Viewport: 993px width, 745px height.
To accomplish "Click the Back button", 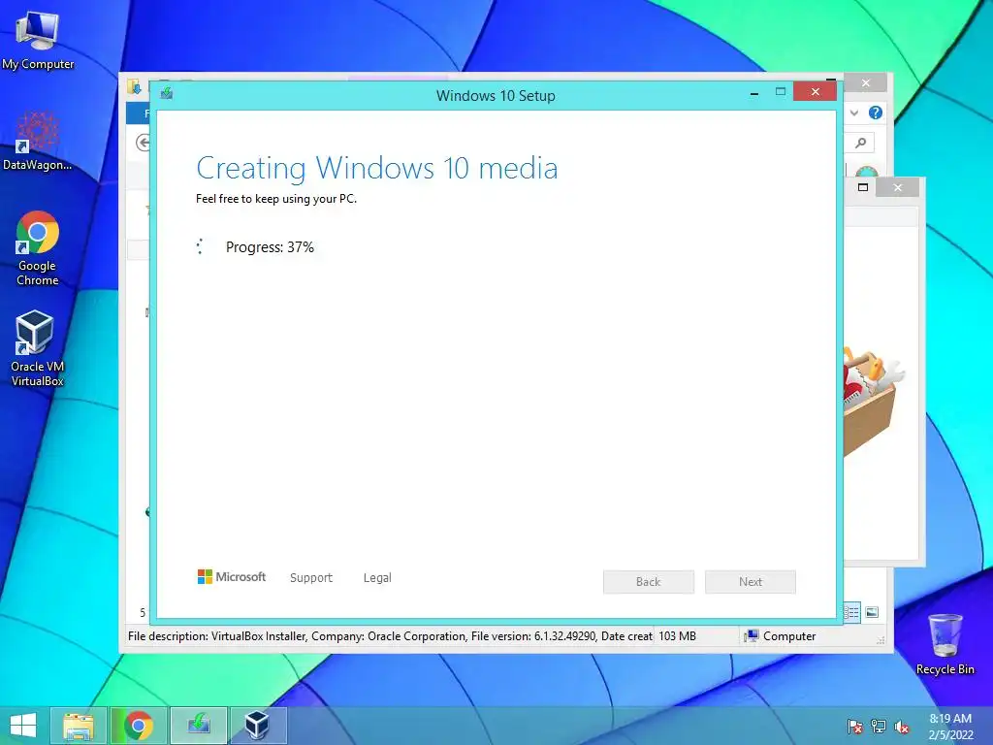I will (x=649, y=582).
